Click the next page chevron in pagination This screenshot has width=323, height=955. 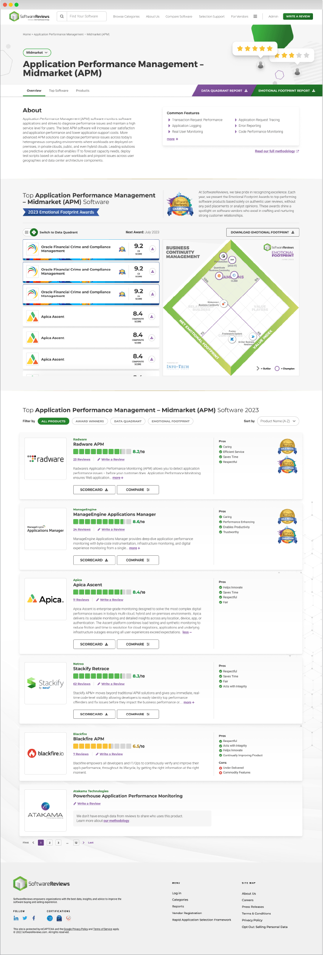[83, 843]
